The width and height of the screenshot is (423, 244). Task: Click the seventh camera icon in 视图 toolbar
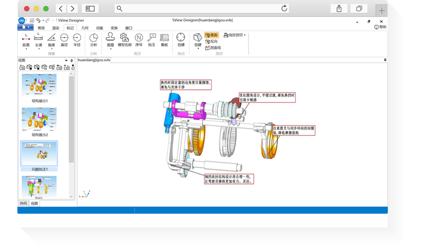pyautogui.click(x=67, y=67)
